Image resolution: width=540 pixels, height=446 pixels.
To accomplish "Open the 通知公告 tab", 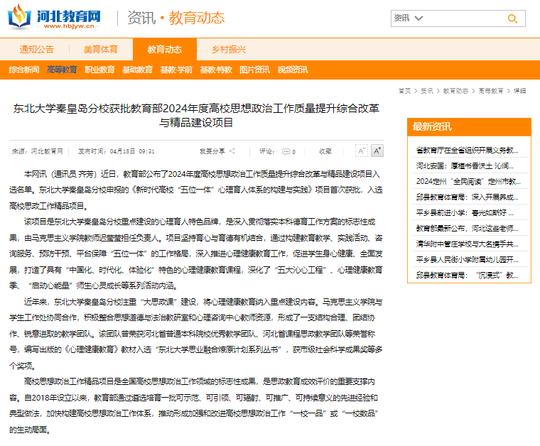I will [x=37, y=50].
